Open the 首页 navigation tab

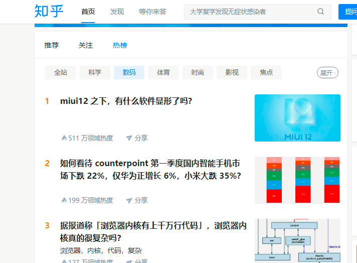click(x=88, y=12)
